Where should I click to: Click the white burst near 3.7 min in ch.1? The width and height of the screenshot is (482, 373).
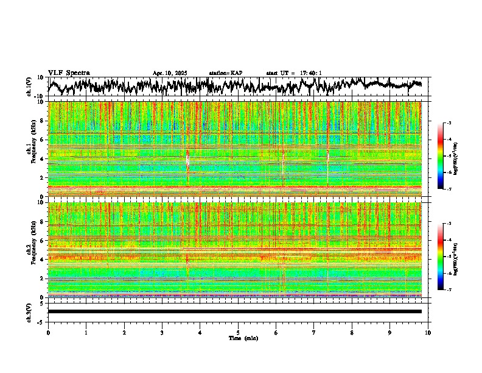point(188,161)
